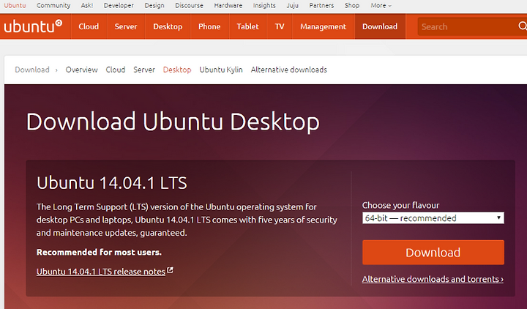Open Design link in top bar

click(154, 5)
